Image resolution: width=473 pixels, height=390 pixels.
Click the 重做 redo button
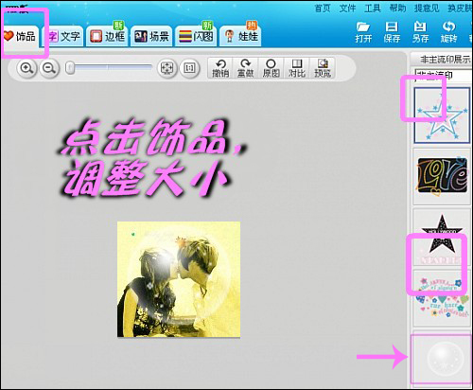pyautogui.click(x=245, y=68)
